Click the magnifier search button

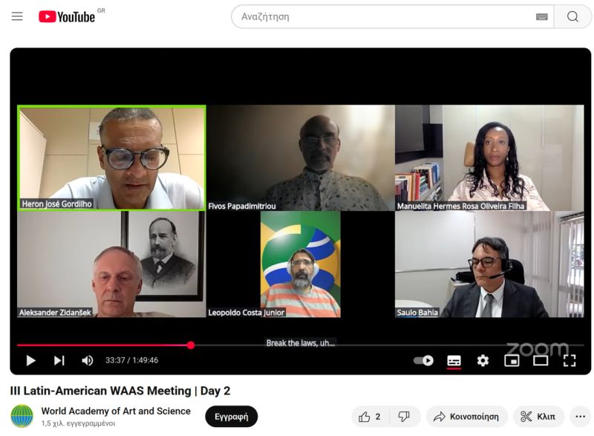572,16
